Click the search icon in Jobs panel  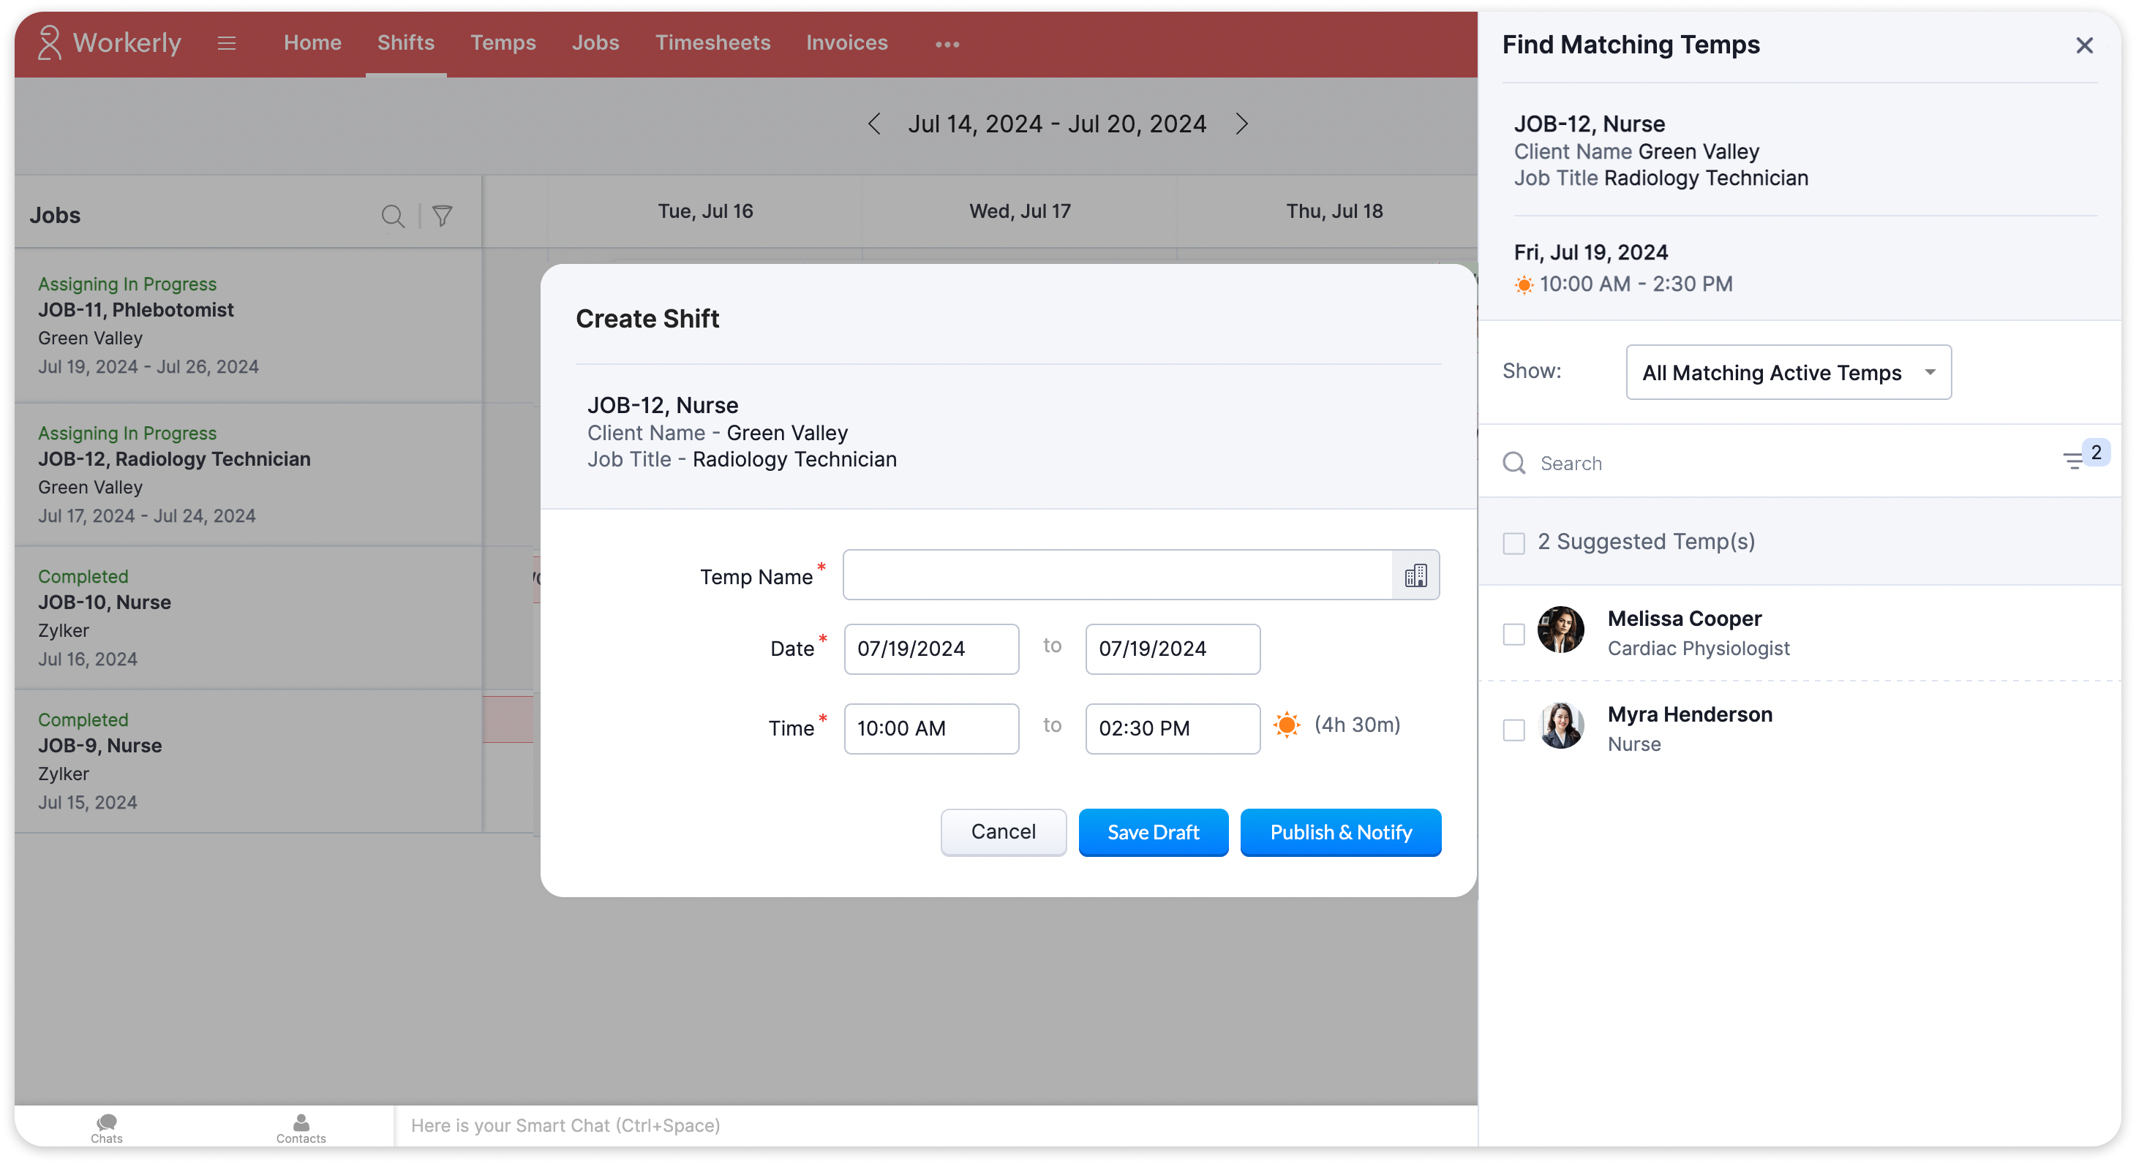[x=392, y=216]
